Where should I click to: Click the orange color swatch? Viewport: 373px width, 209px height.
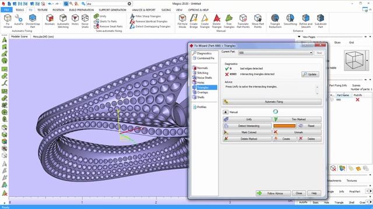[x=284, y=126]
